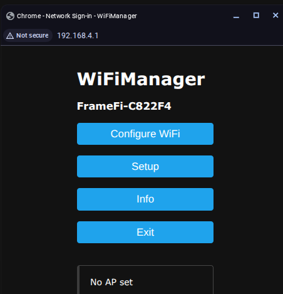The image size is (283, 294).
Task: Select the 192.168.4.1 address text
Action: (78, 36)
